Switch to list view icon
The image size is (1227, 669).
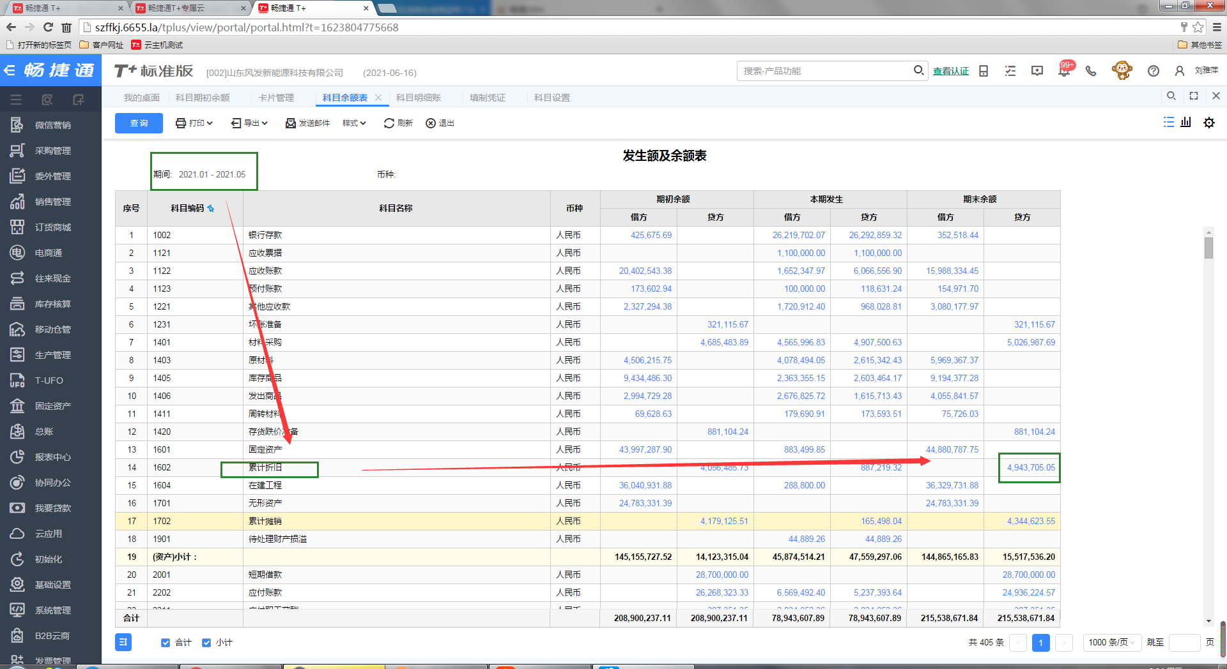point(1169,122)
